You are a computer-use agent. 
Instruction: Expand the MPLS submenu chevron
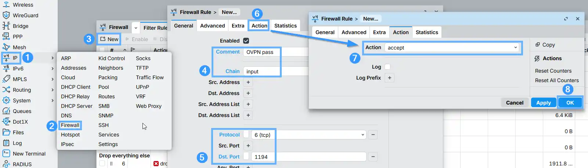tap(53, 79)
